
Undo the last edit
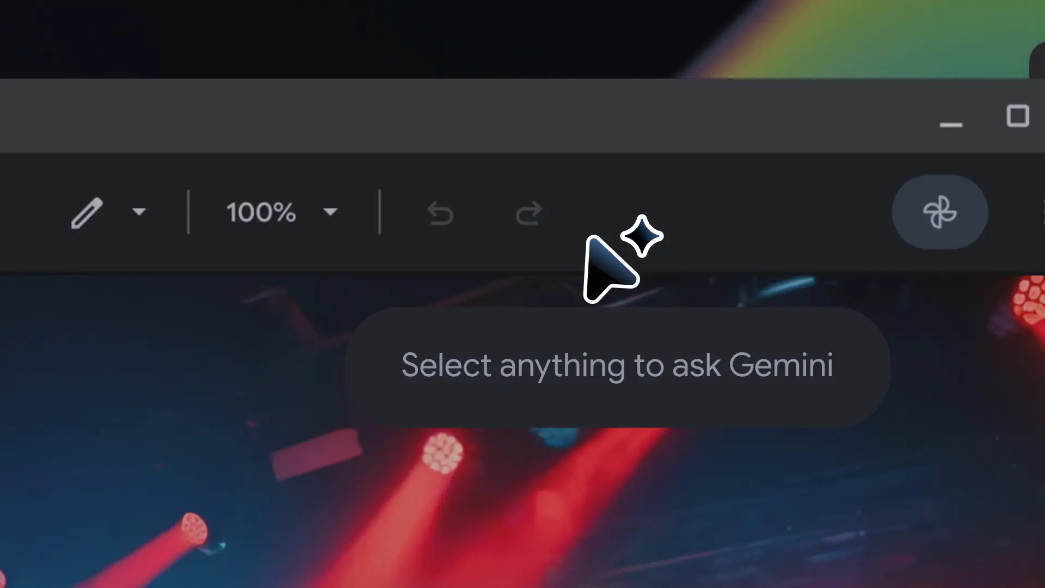click(440, 213)
